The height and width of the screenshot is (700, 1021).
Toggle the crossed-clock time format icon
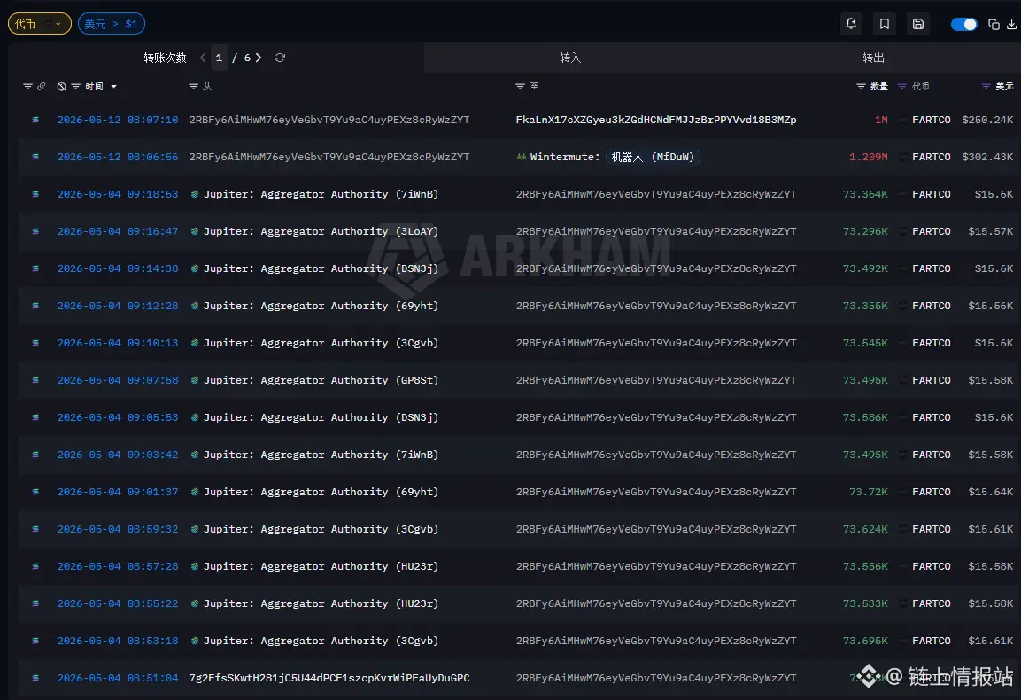pos(61,86)
